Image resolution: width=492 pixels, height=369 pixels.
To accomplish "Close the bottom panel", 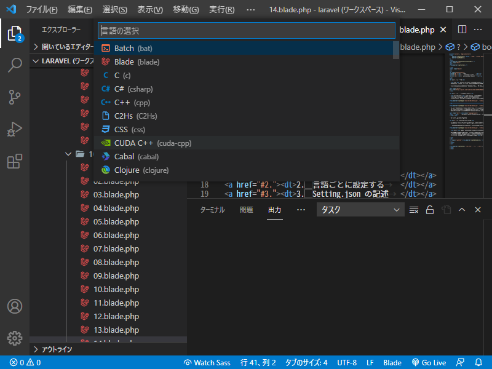I will (x=478, y=210).
